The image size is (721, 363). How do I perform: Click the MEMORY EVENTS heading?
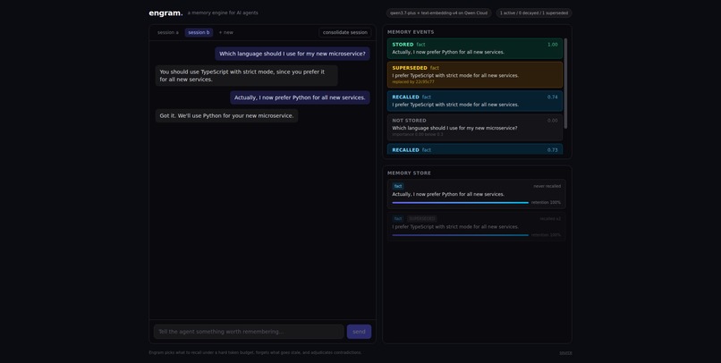click(x=411, y=32)
